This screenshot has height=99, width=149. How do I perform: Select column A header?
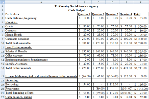pyautogui.click(x=41, y=2)
